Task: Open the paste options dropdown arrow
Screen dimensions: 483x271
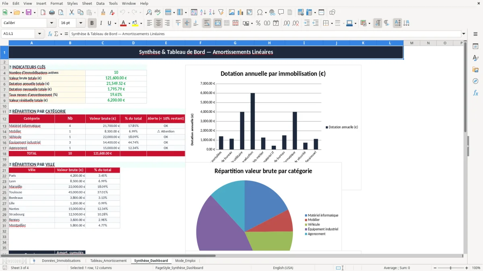Action: [95, 12]
